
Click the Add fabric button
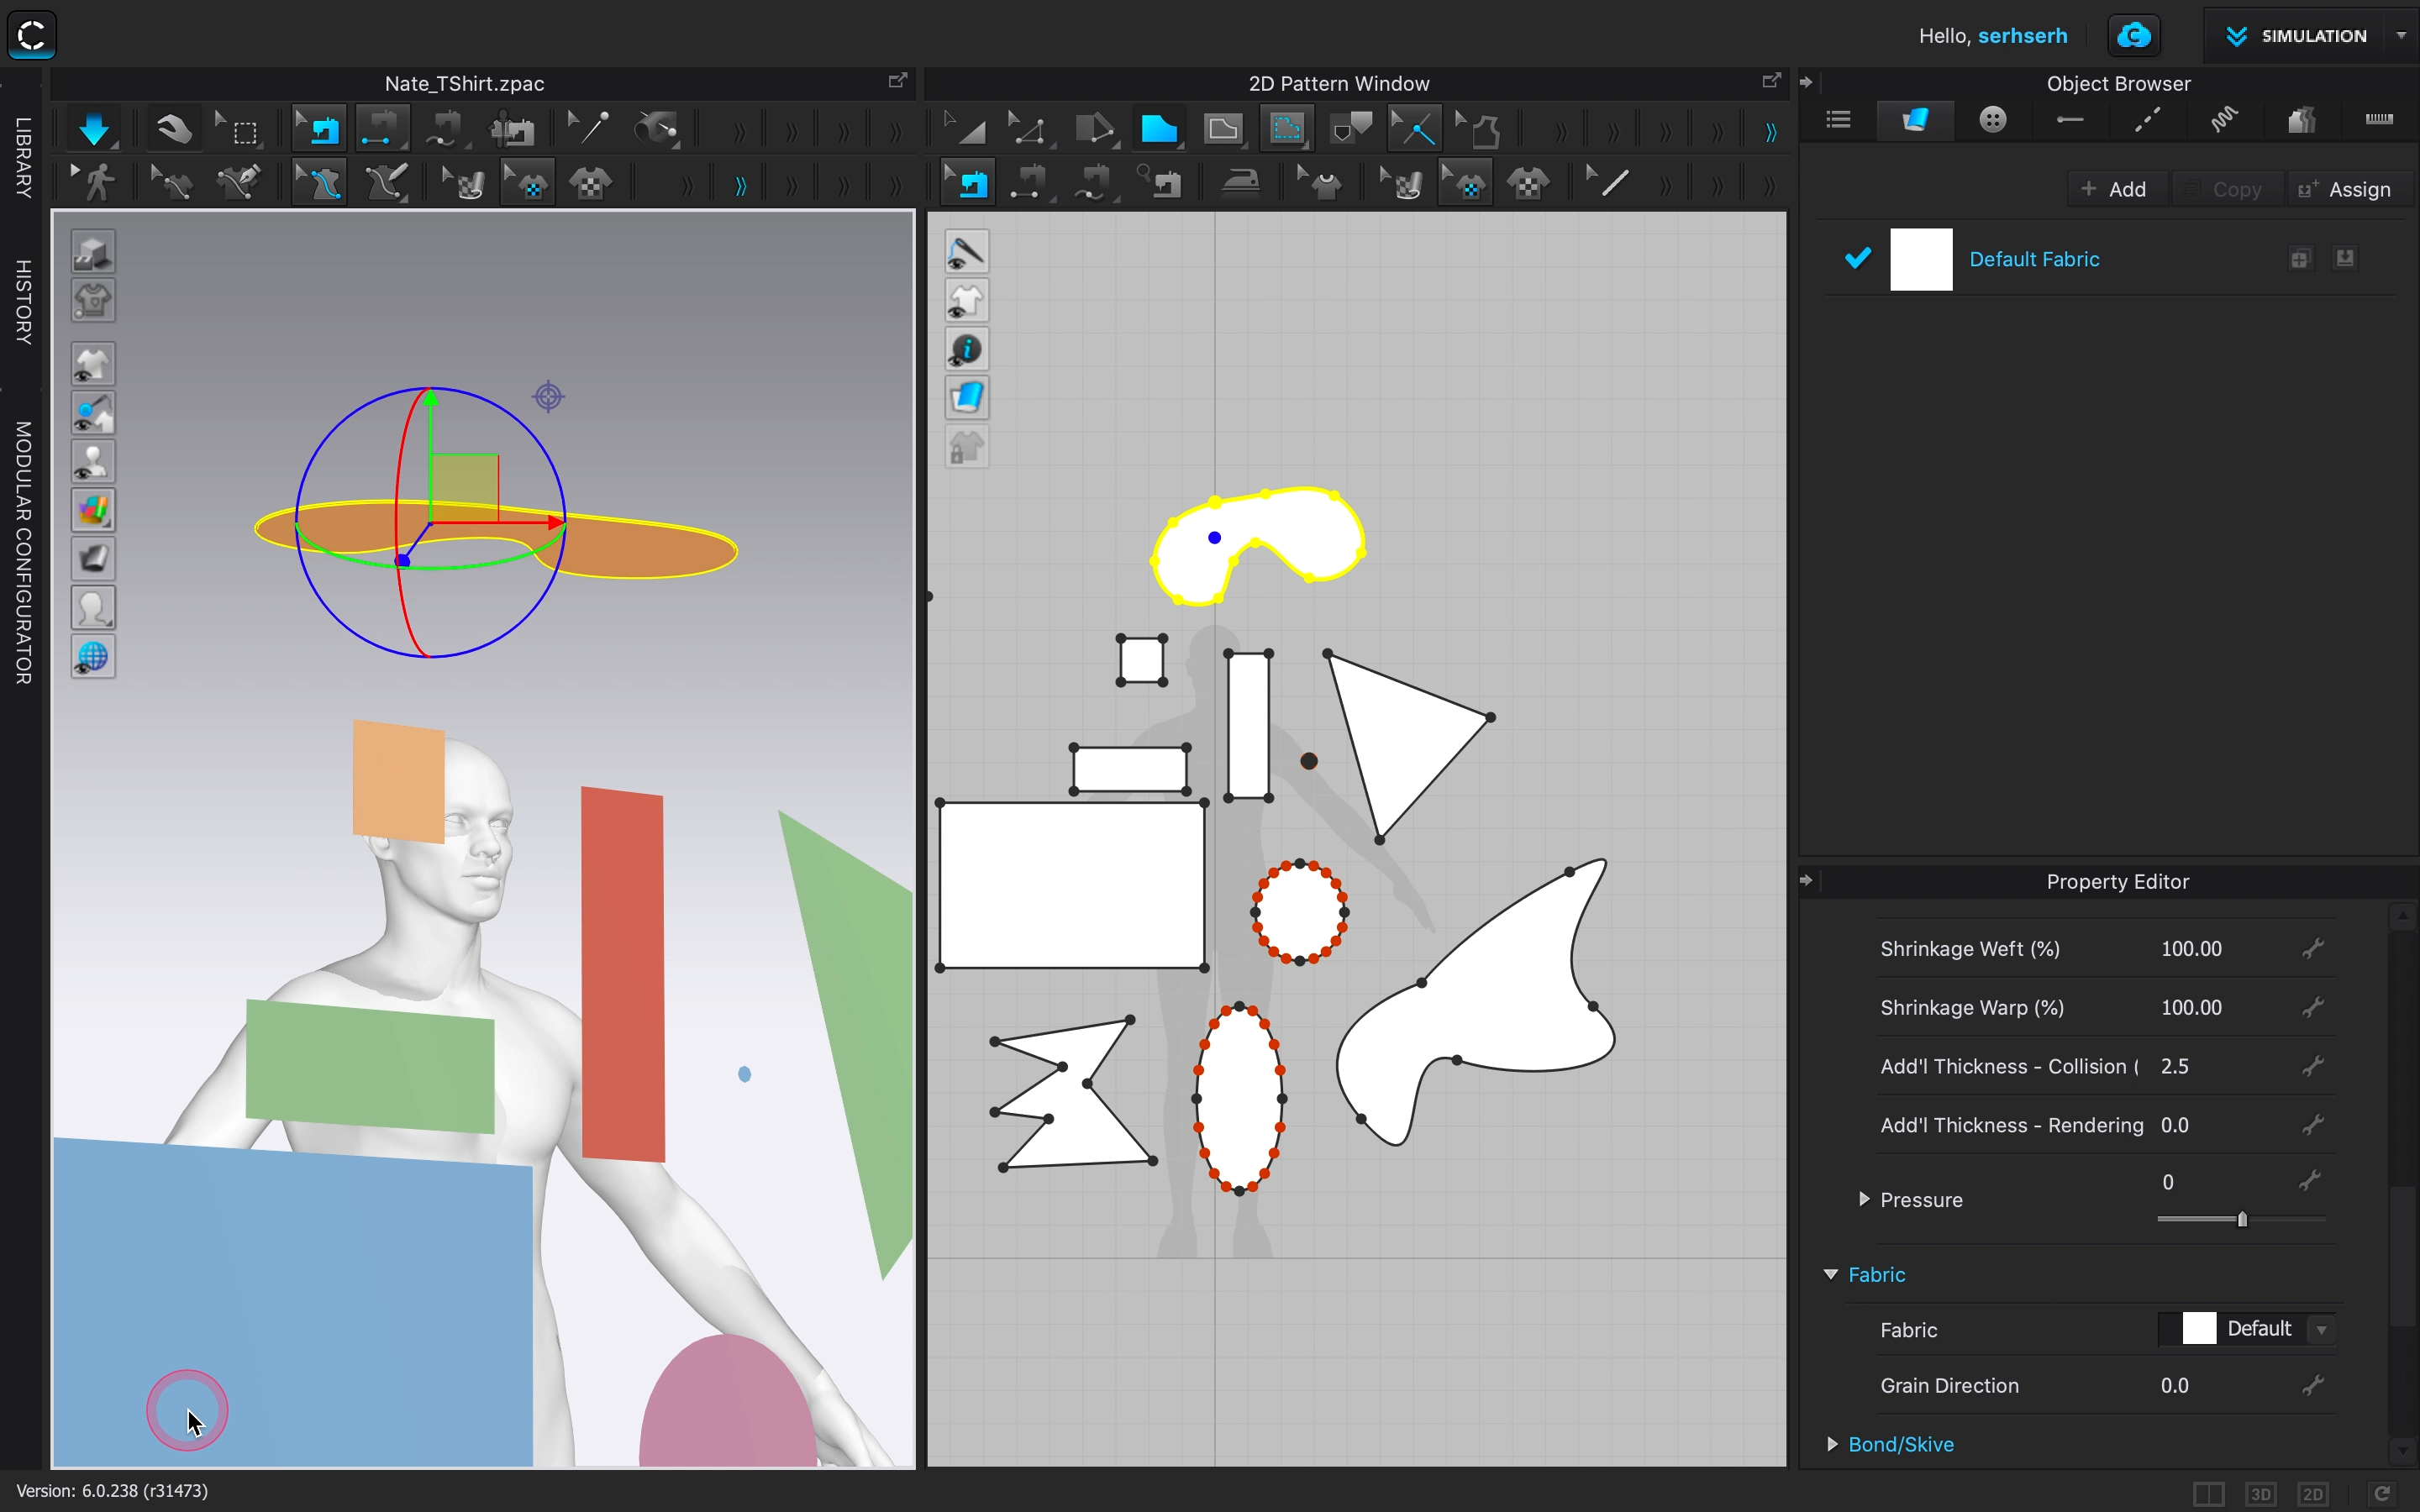pos(2113,190)
